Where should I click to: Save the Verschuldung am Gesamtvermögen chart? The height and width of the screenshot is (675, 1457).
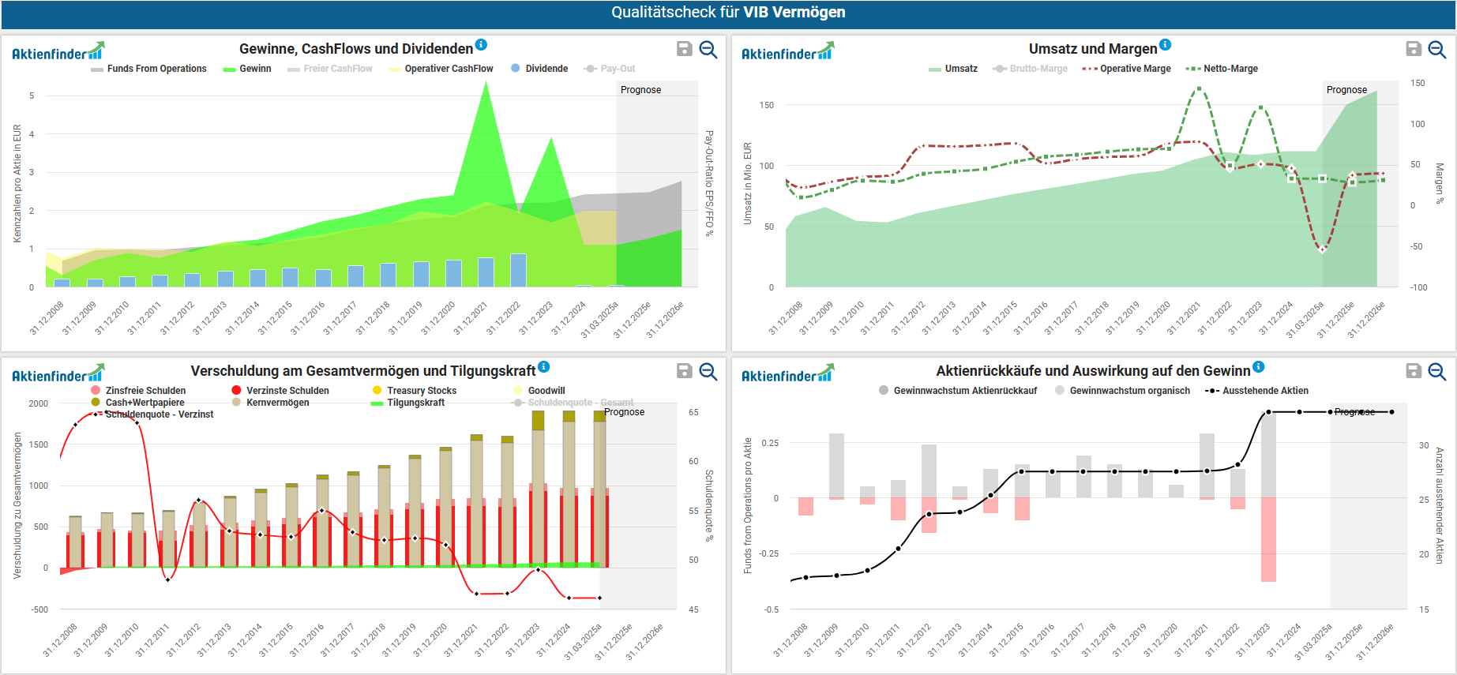point(685,371)
